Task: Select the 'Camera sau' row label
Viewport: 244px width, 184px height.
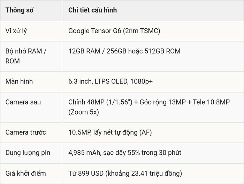Action: tap(23, 102)
